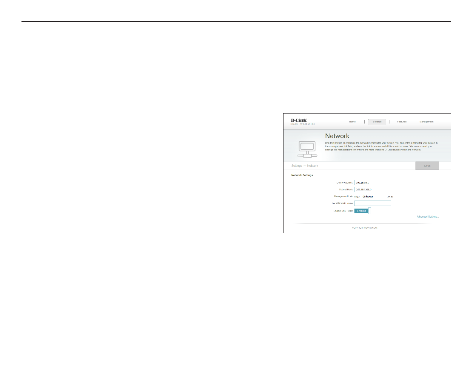
Task: Click the LAN IP Address field
Action: coord(372,183)
